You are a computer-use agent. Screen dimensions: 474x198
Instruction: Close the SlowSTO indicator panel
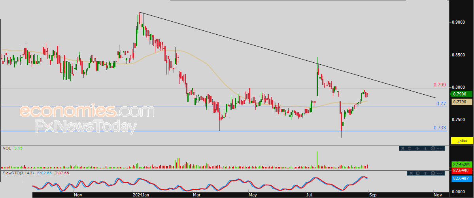point(410,173)
